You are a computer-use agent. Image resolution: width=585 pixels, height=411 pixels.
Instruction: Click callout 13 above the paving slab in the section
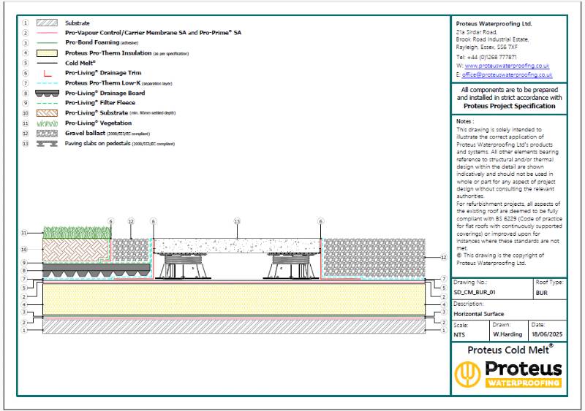[x=237, y=221]
